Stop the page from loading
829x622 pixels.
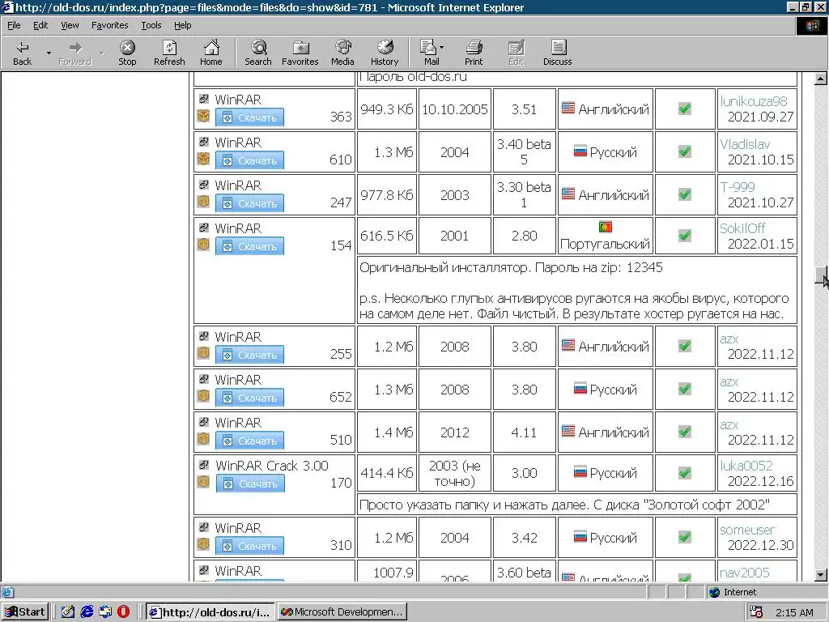(x=127, y=53)
